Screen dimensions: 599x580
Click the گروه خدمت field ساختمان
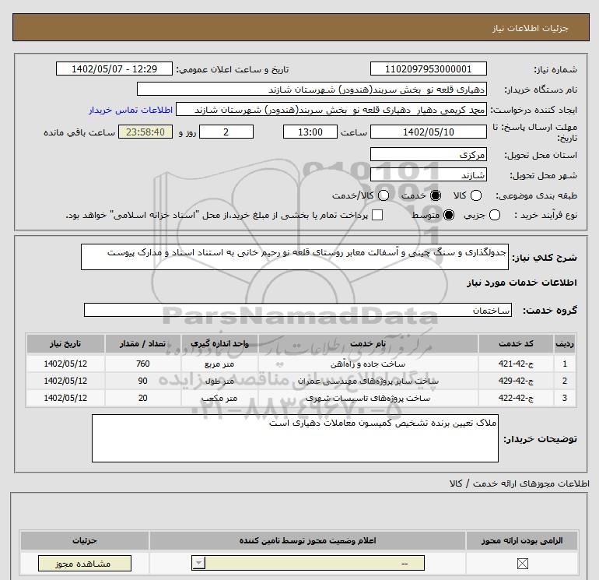point(298,310)
